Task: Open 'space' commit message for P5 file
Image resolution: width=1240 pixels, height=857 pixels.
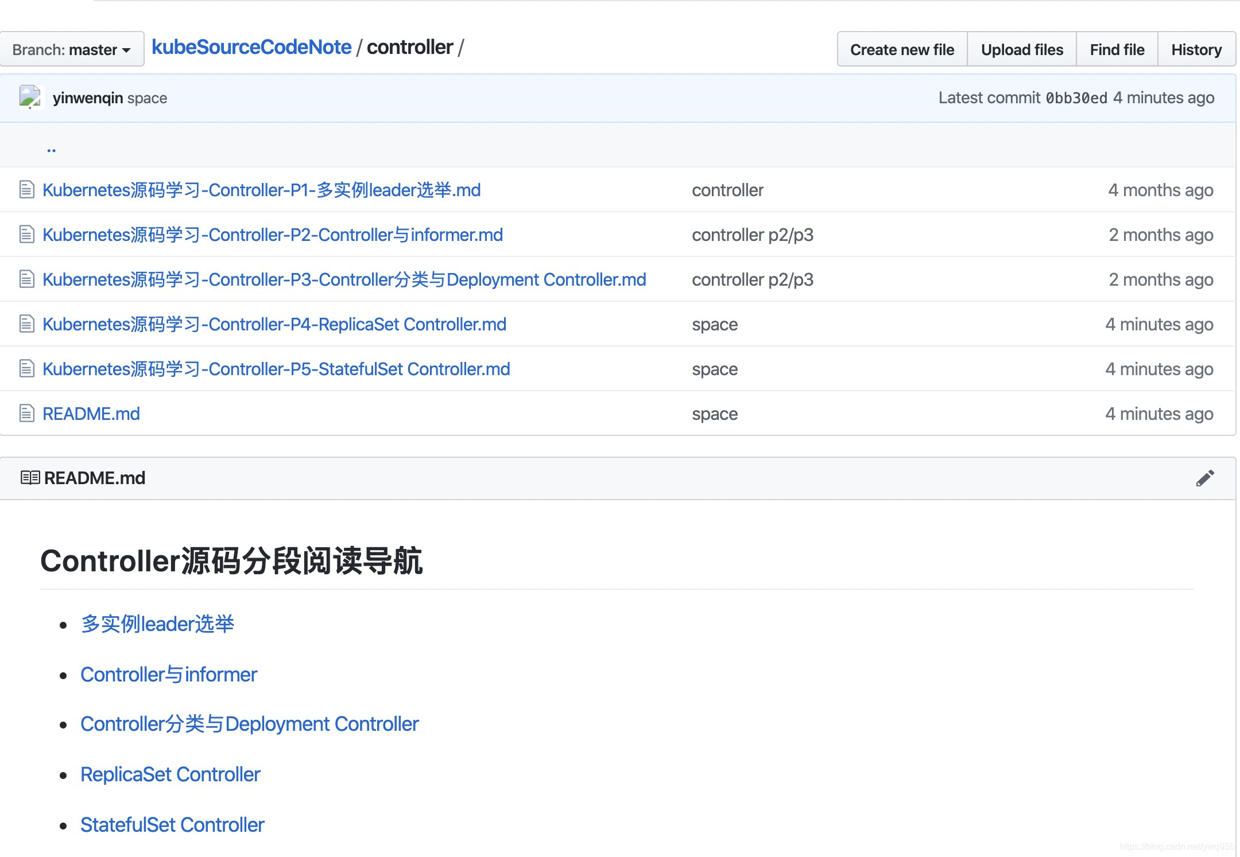Action: tap(715, 369)
